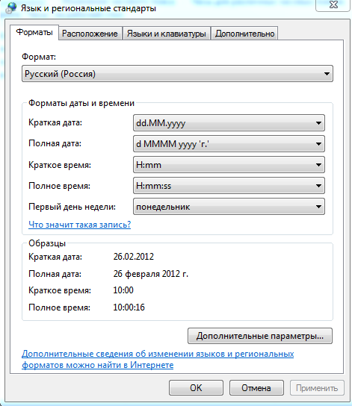This screenshot has width=352, height=406.
Task: Click the Дополнительные параметры... button
Action: pyautogui.click(x=260, y=336)
